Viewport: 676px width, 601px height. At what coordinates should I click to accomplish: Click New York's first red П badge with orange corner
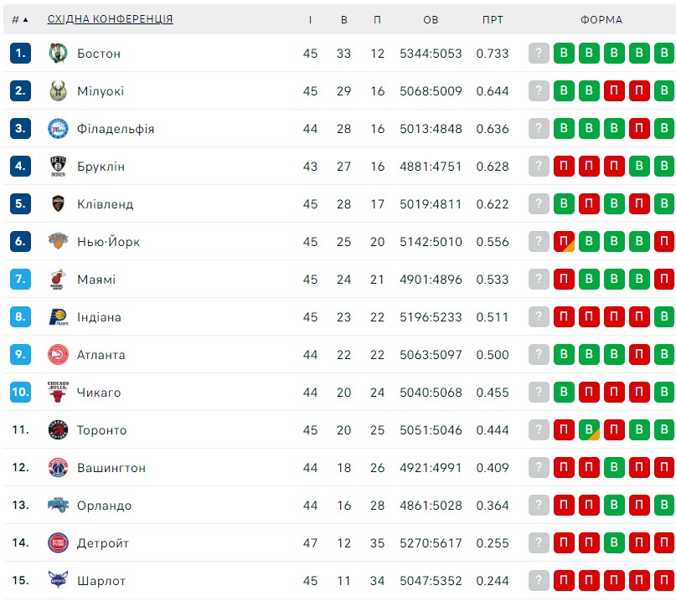click(564, 241)
